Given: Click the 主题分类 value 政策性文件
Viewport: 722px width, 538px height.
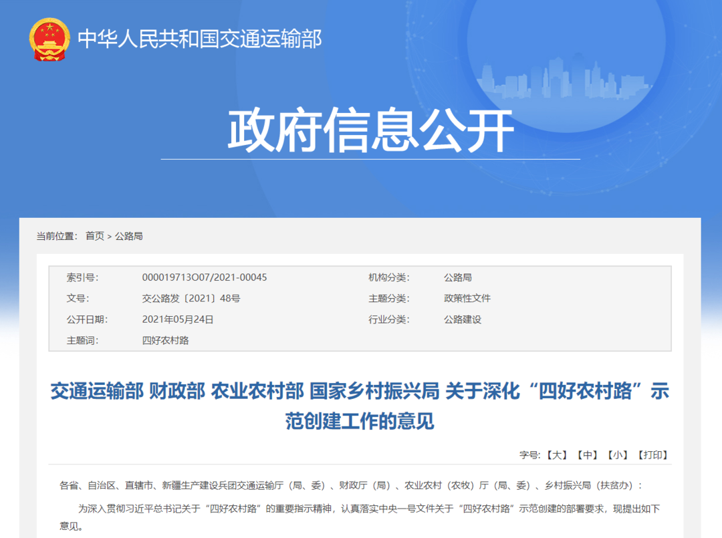Looking at the screenshot, I should click(x=467, y=299).
